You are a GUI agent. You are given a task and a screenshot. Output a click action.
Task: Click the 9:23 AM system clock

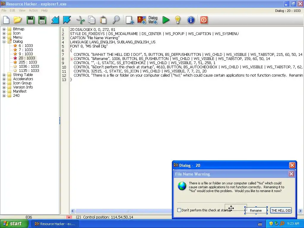click(x=293, y=224)
